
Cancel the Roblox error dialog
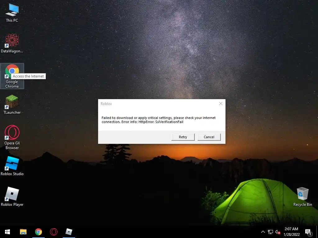[x=209, y=137]
